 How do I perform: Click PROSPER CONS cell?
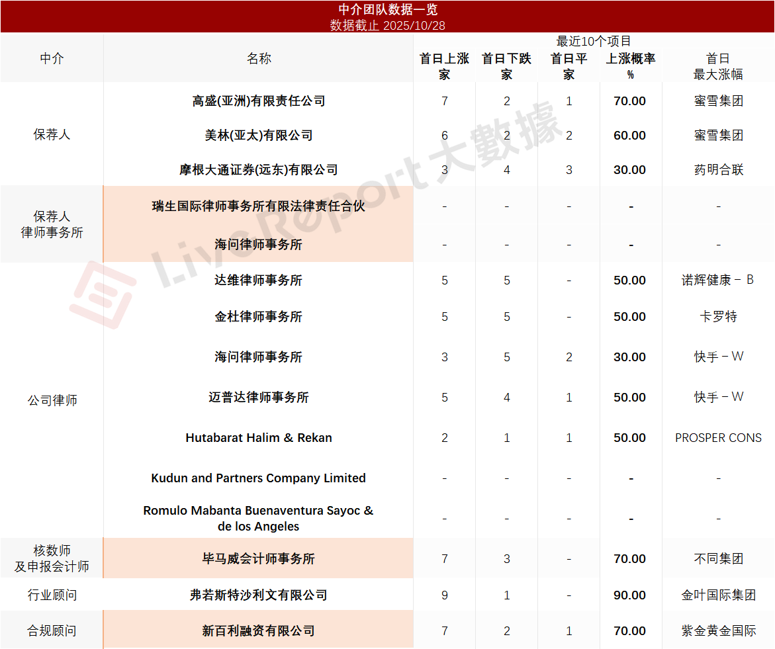tap(718, 437)
